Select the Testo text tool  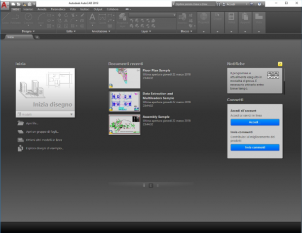click(x=92, y=19)
